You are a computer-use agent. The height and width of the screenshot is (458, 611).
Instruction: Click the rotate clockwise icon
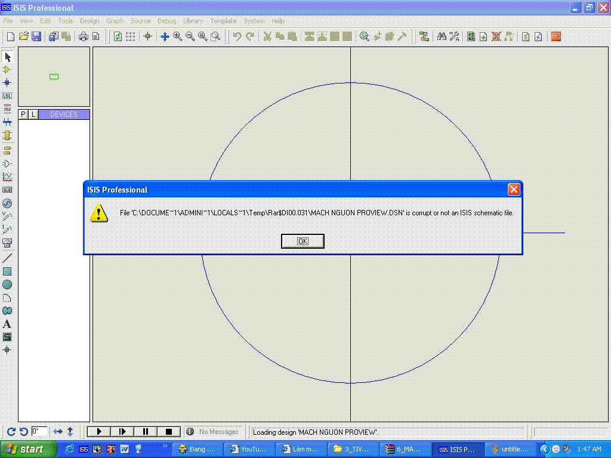click(11, 432)
